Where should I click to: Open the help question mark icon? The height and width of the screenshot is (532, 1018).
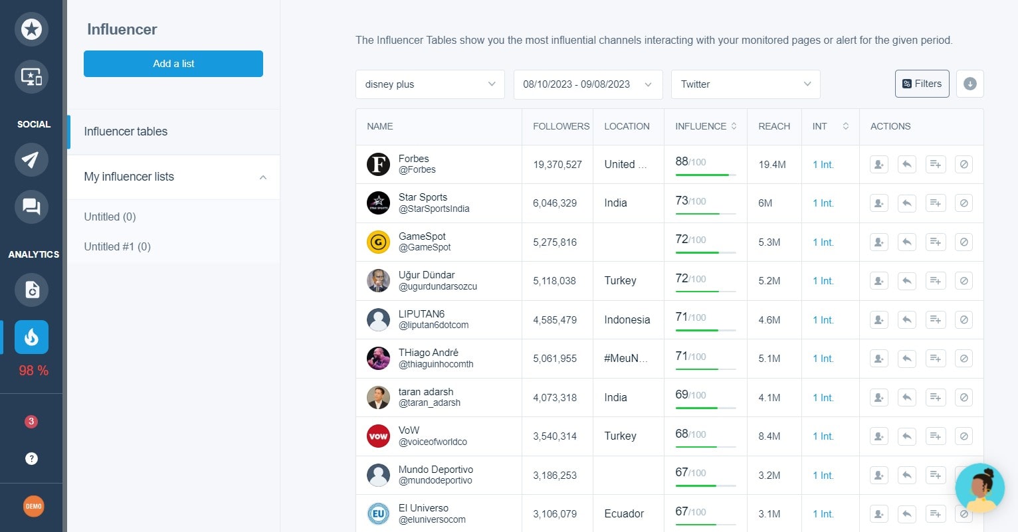coord(31,458)
